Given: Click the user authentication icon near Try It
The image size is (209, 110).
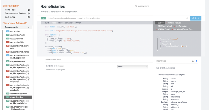Looking at the screenshot, I should 187,18.
